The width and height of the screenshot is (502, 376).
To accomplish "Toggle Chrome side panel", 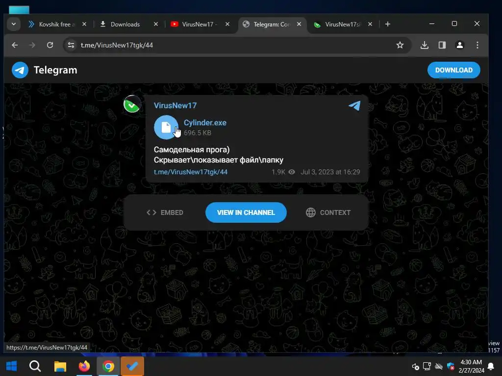I will (442, 45).
